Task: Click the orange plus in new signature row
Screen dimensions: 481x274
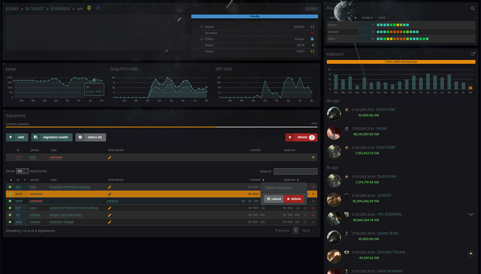Action: [313, 157]
